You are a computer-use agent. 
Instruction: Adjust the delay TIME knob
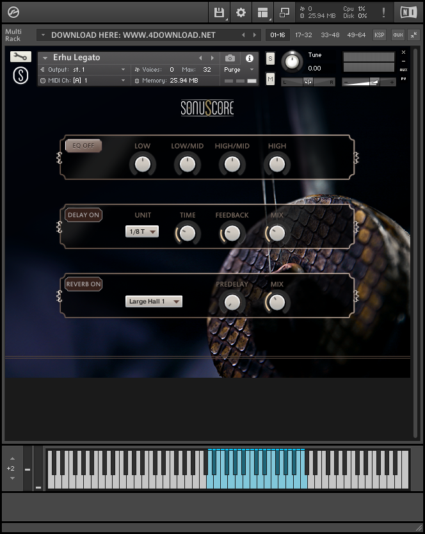188,233
